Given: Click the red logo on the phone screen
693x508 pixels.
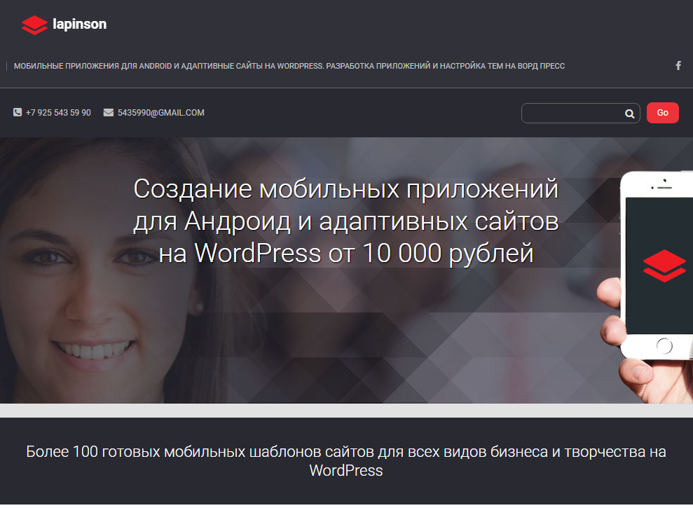Looking at the screenshot, I should (664, 266).
